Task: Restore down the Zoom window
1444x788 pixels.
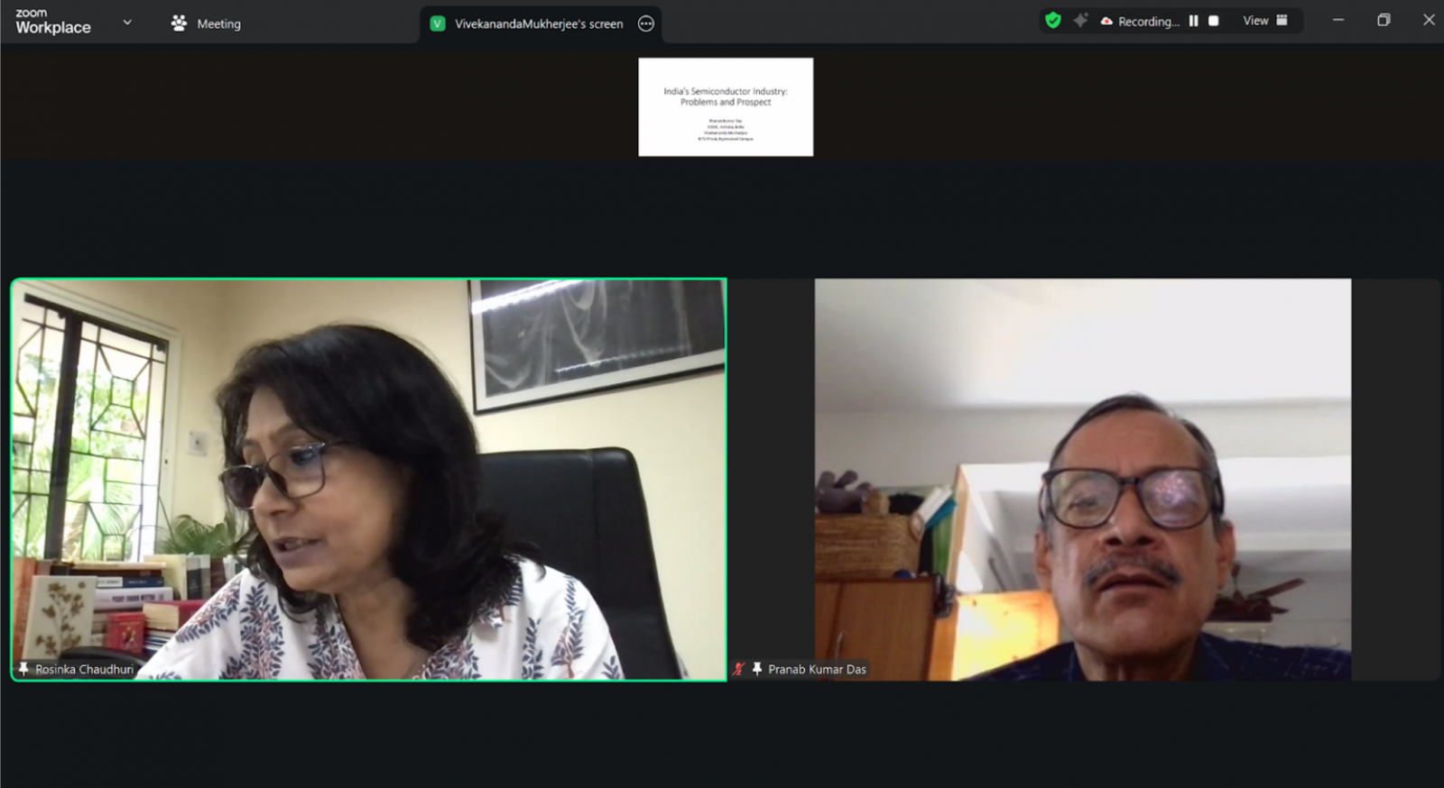Action: (x=1383, y=20)
